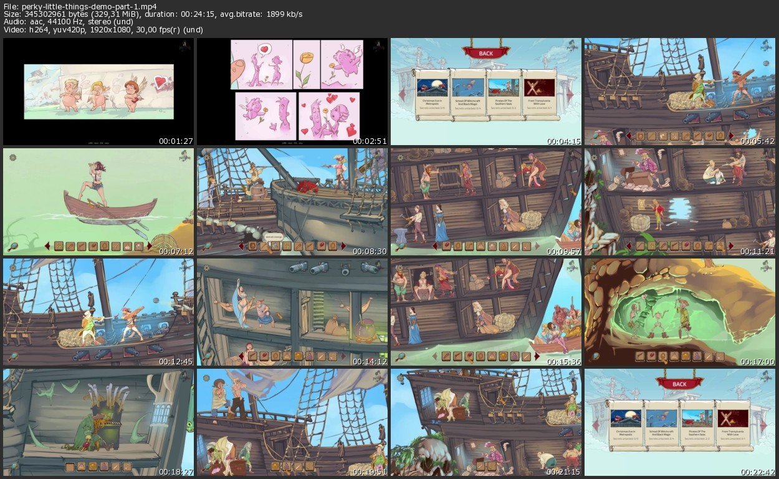Click the comic strip thumbnail at 00:02:51
779x479 pixels.
point(292,92)
